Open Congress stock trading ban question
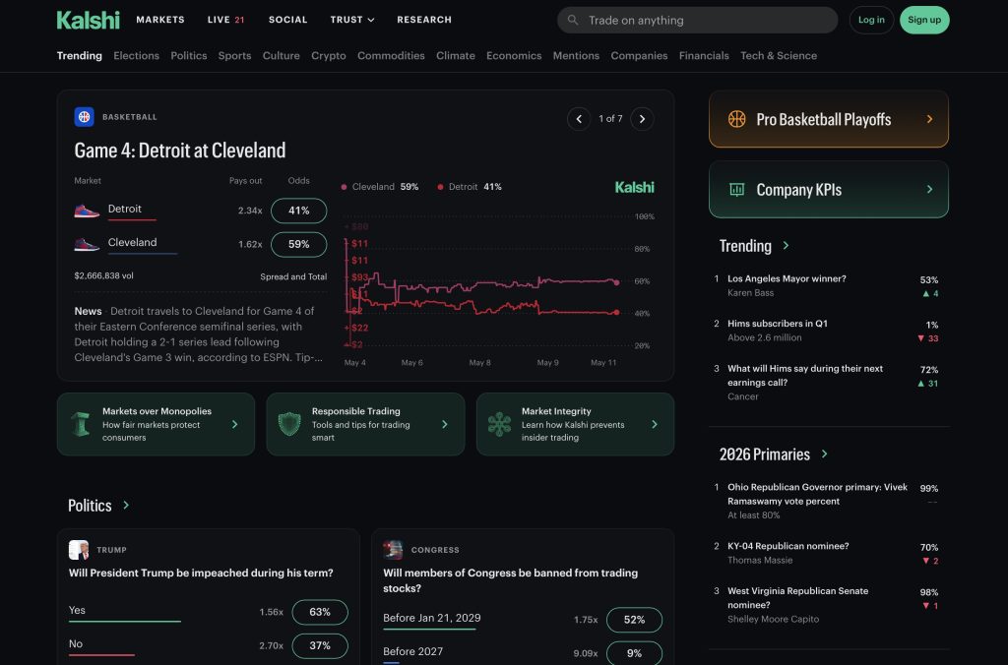This screenshot has height=665, width=1008. [511, 580]
